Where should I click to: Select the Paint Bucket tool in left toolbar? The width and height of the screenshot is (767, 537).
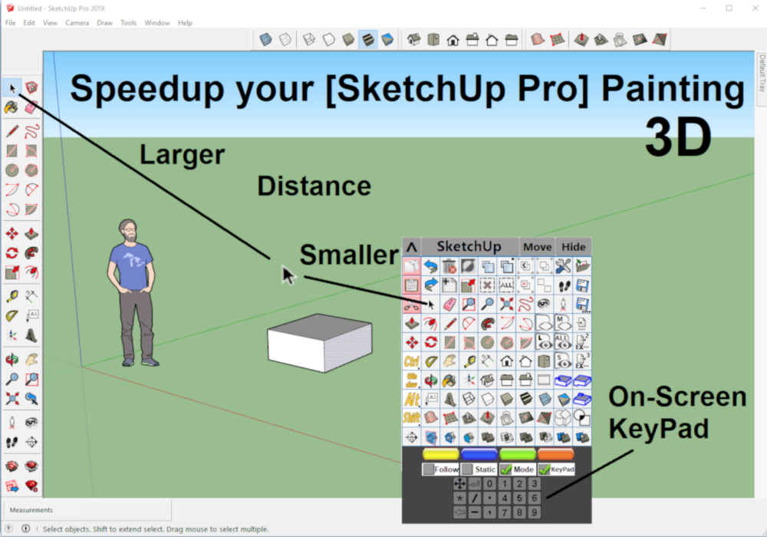(x=12, y=107)
